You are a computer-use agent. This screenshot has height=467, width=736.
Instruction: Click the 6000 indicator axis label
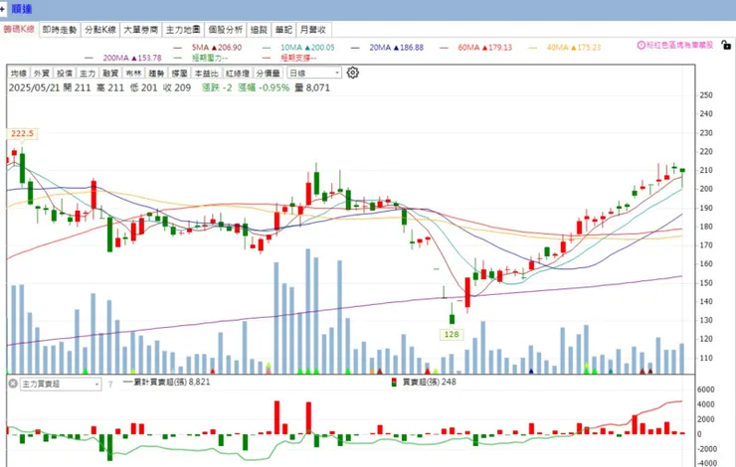(x=706, y=389)
